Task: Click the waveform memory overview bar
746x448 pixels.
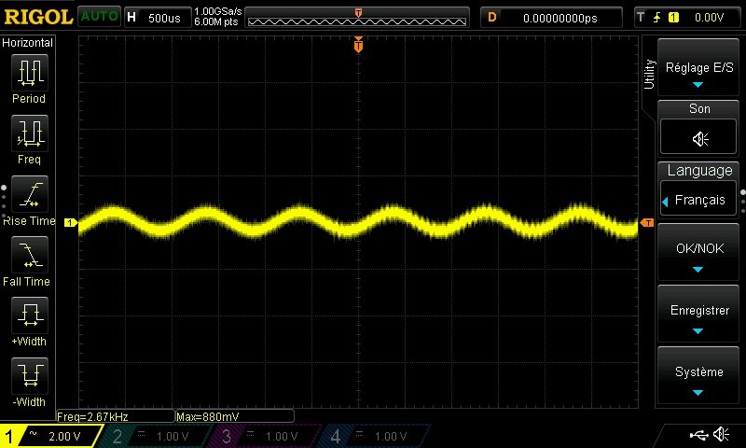Action: (x=357, y=18)
